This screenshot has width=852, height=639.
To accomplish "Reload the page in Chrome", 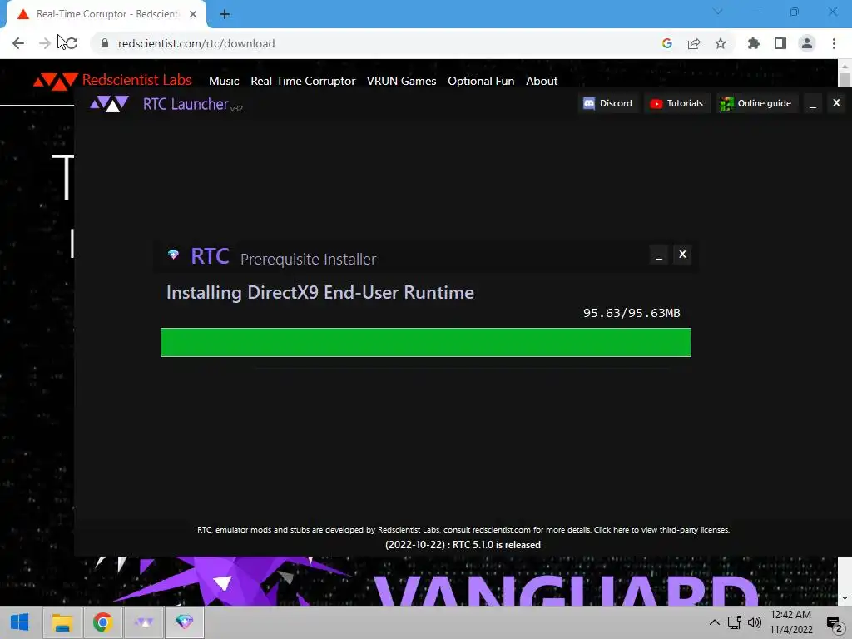I will pos(71,43).
